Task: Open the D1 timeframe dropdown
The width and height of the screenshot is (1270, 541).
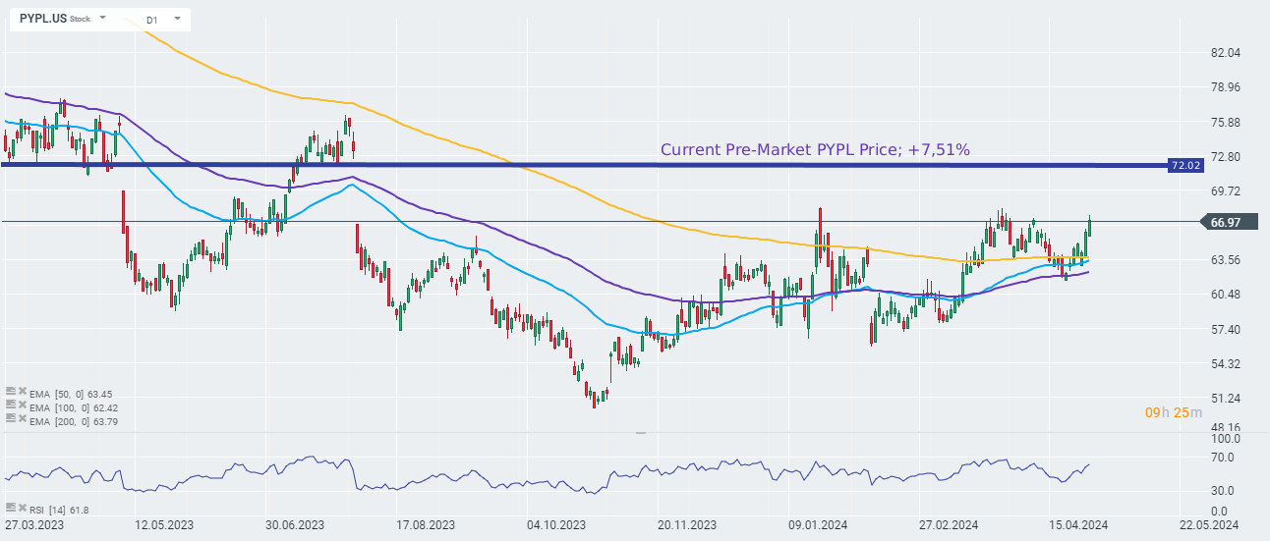Action: point(176,19)
